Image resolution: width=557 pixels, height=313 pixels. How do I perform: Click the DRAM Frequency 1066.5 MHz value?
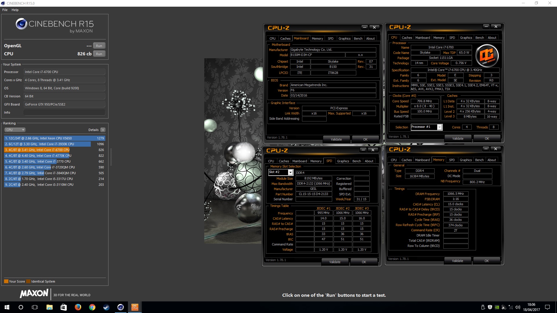[x=455, y=194]
